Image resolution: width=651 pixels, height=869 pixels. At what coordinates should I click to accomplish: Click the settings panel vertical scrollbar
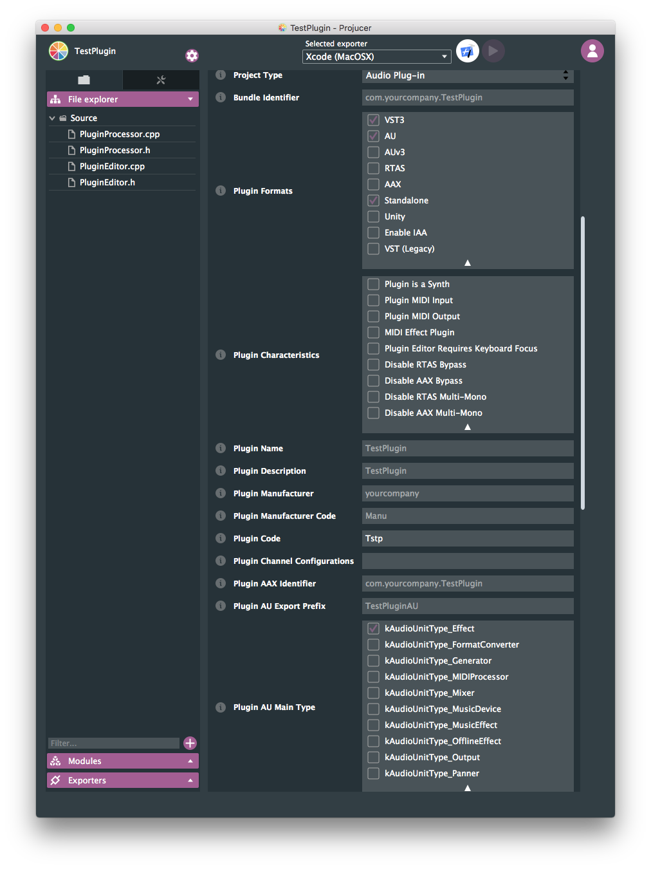point(583,363)
